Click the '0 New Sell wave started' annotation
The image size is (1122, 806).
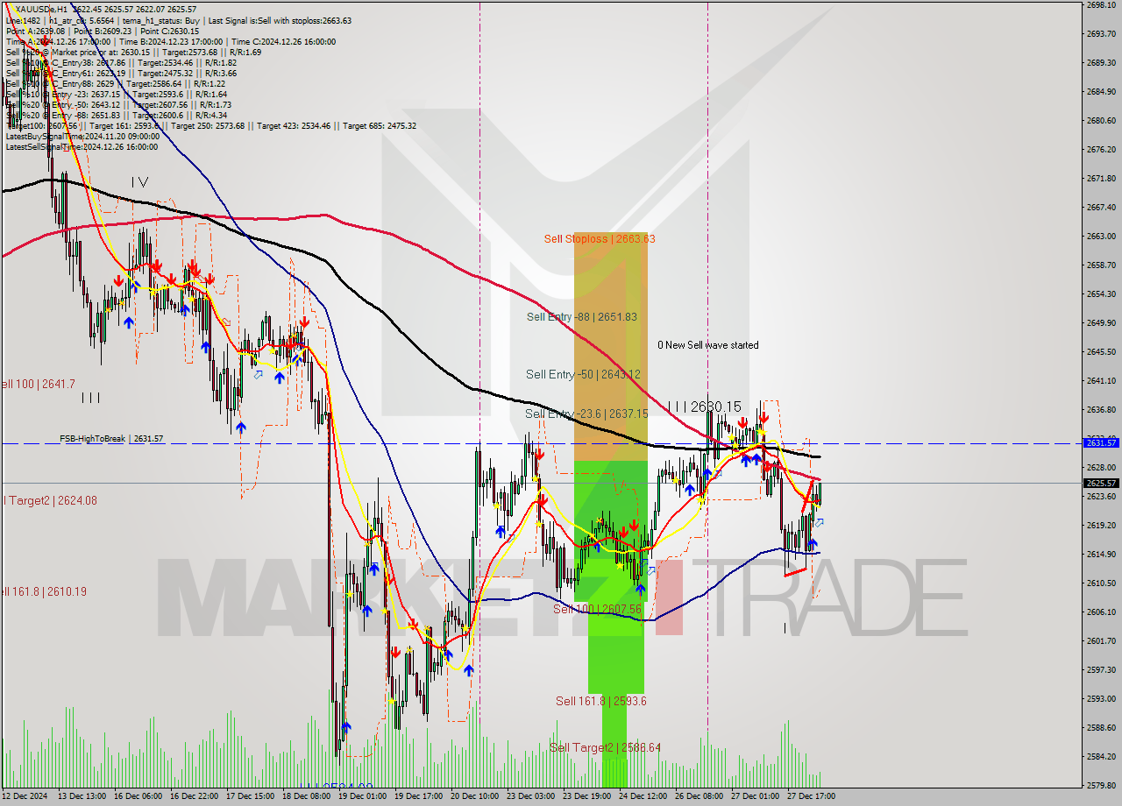click(x=708, y=345)
